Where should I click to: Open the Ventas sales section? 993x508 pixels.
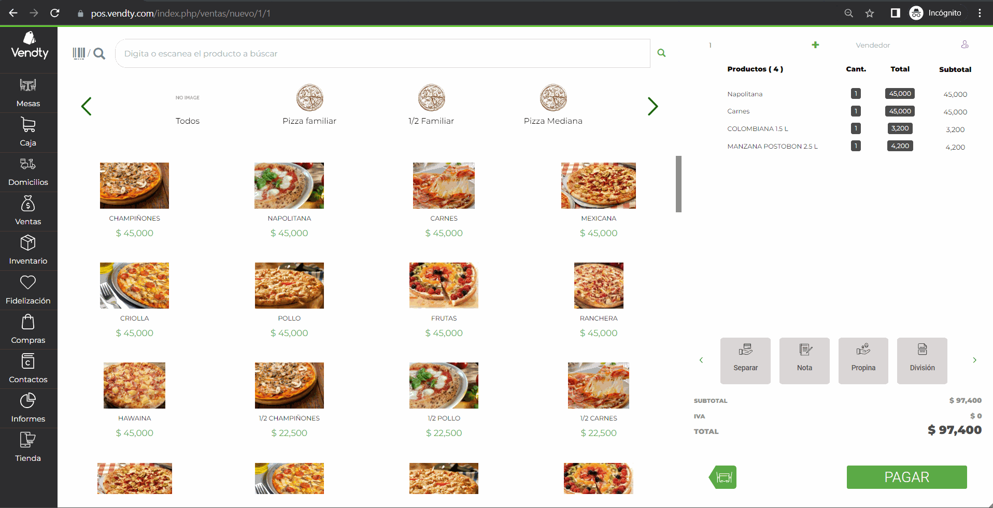[28, 211]
